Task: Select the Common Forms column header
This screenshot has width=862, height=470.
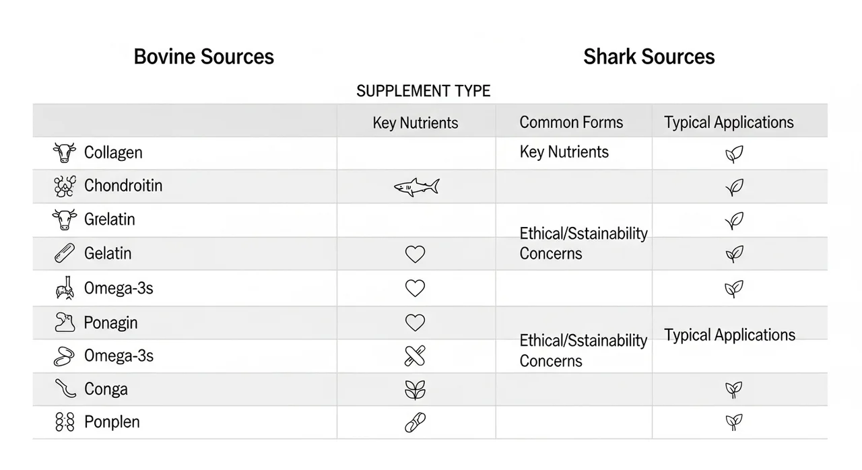Action: tap(571, 123)
